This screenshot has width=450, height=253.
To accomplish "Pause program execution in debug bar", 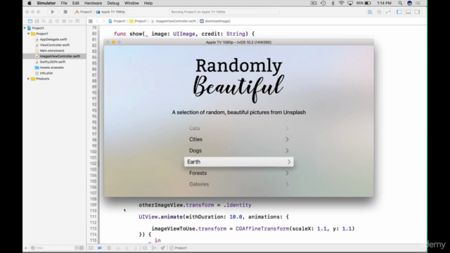I will pyautogui.click(x=109, y=248).
